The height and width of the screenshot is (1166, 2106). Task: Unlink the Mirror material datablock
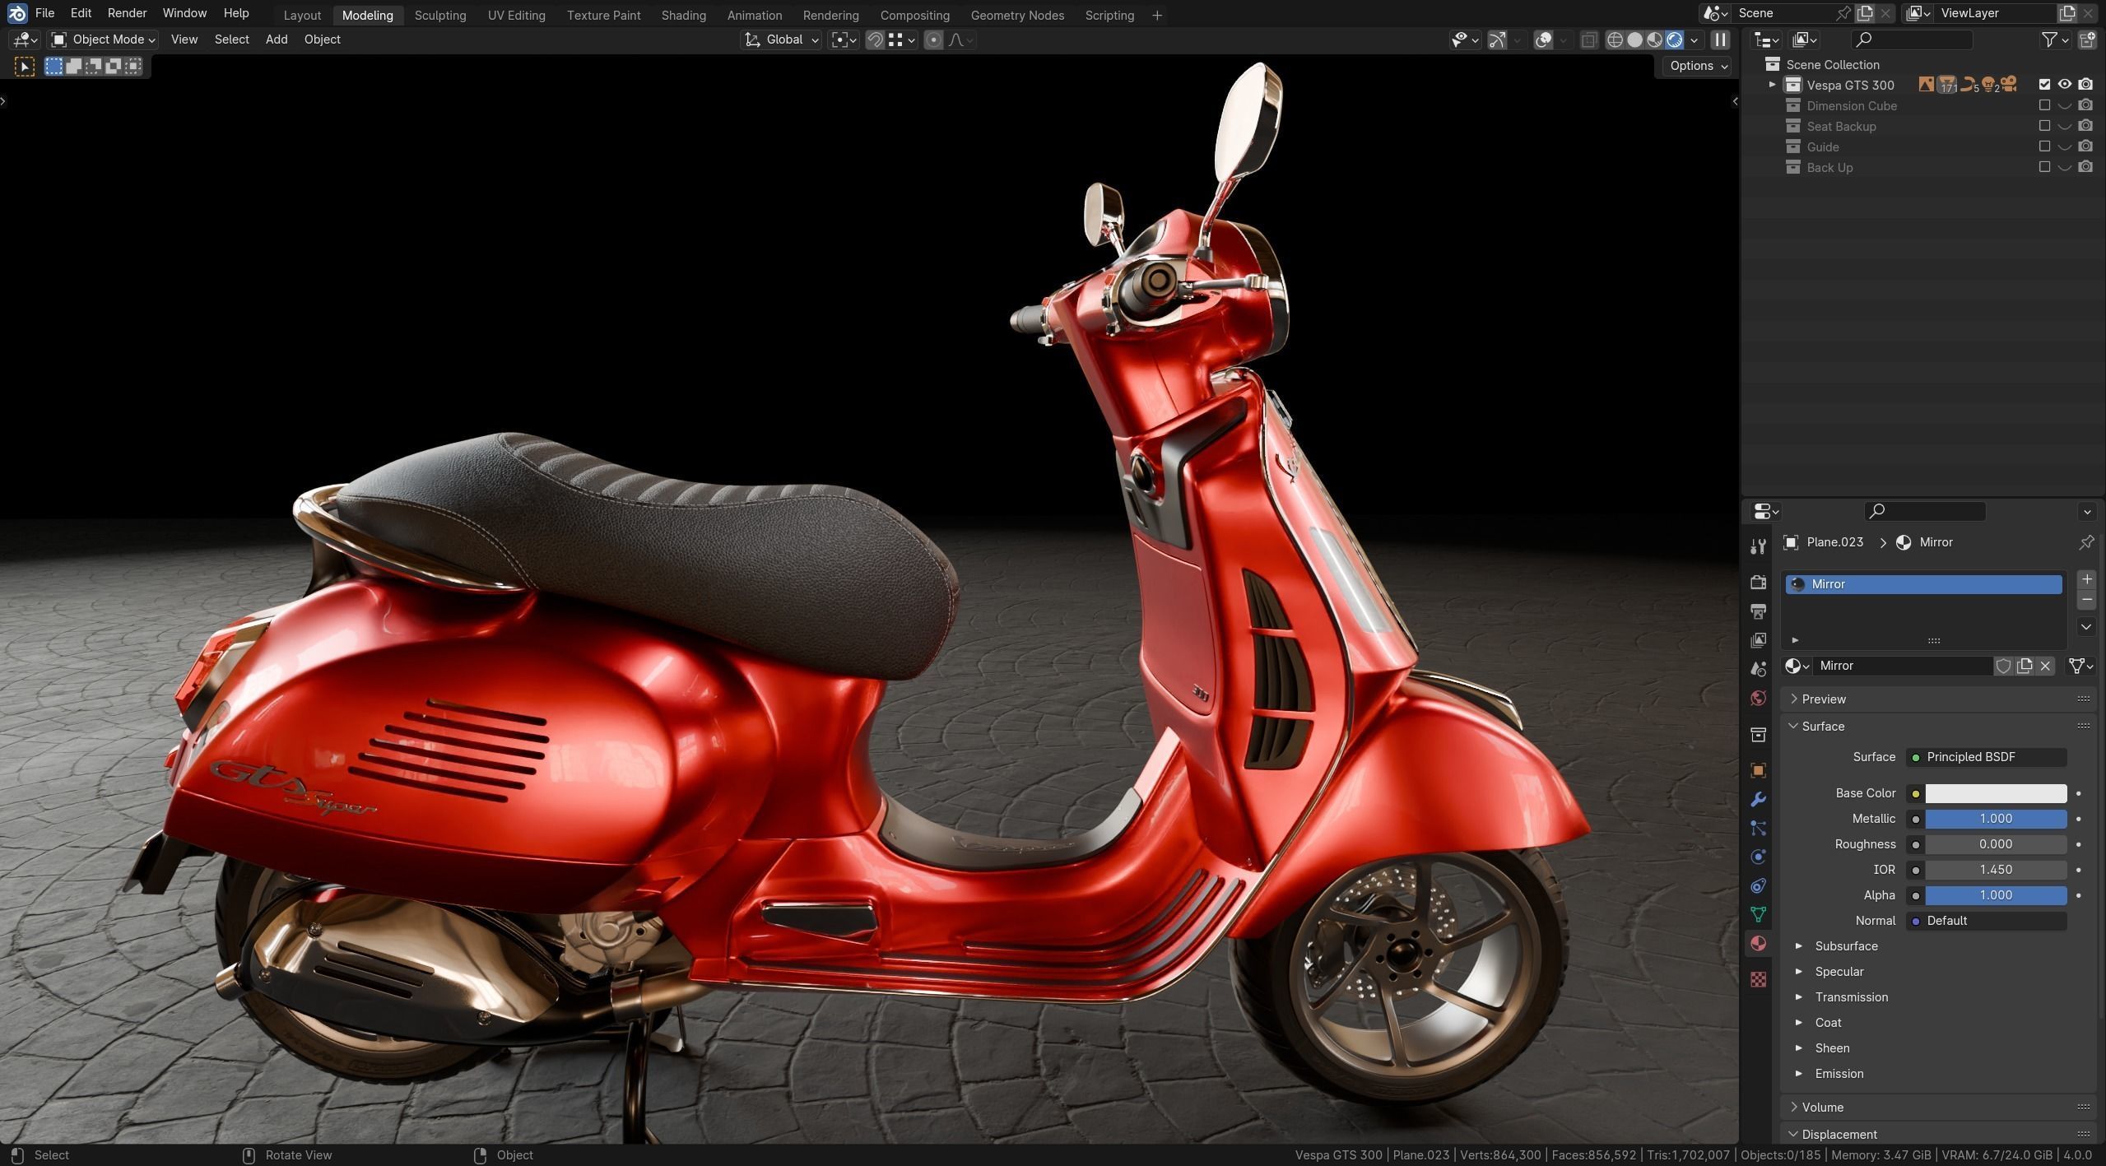pyautogui.click(x=2046, y=666)
